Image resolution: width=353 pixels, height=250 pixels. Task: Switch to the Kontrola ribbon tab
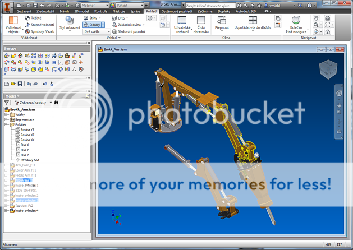[100, 11]
